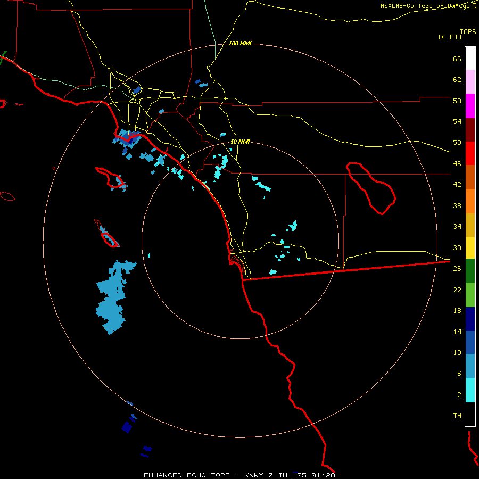
Task: Select the bright red legend swatch
Action: coord(470,153)
